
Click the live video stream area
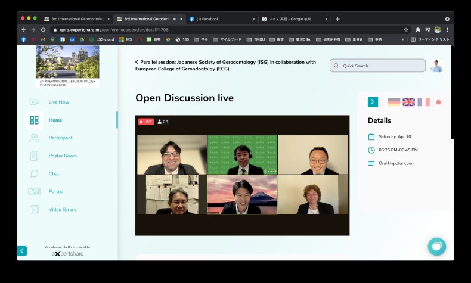click(243, 176)
